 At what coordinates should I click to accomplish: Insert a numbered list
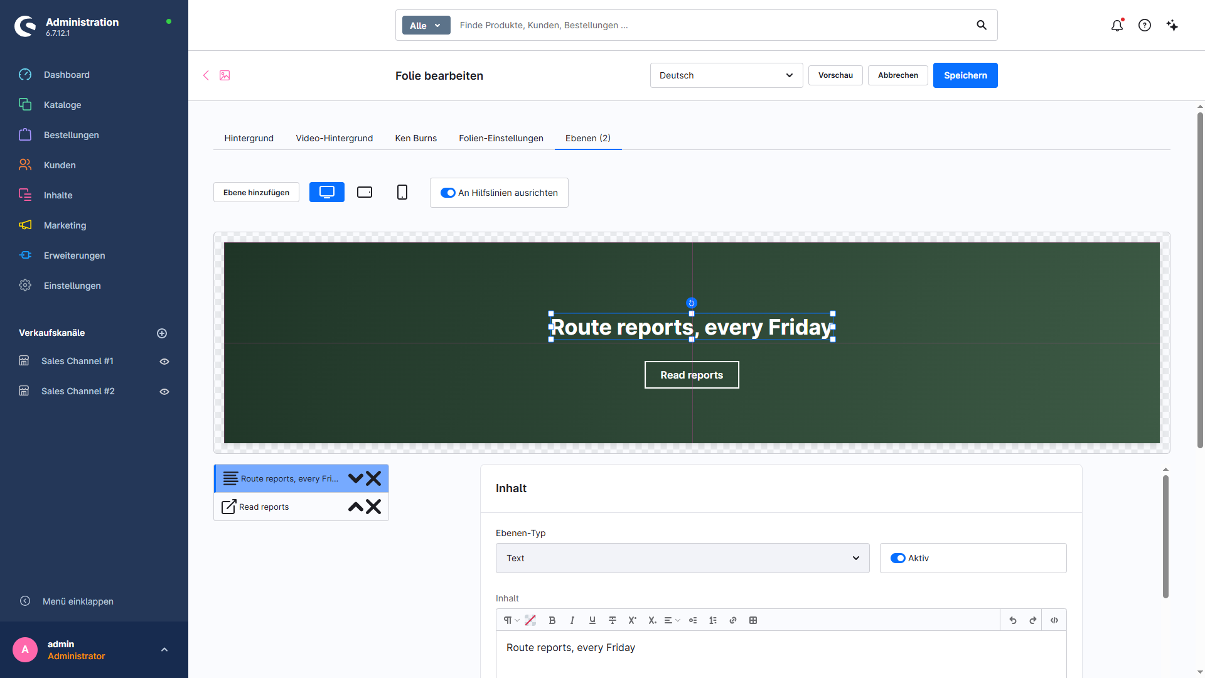pos(713,620)
